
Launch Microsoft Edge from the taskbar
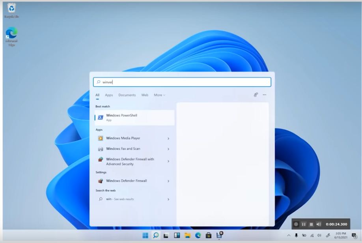(198, 236)
